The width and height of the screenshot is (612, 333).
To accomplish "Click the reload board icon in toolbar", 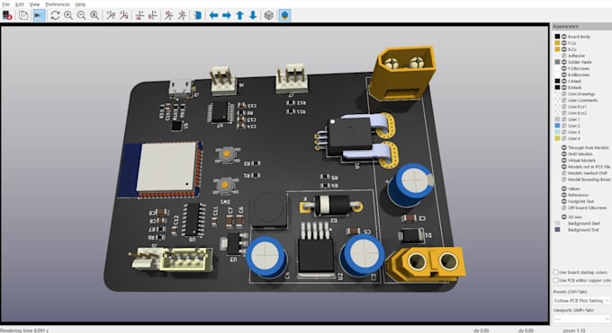I will click(7, 15).
